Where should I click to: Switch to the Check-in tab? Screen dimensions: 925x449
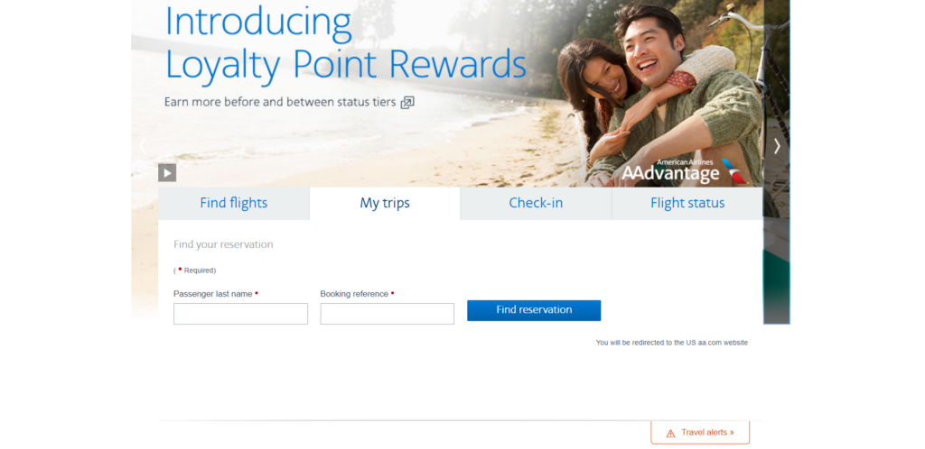pyautogui.click(x=536, y=204)
